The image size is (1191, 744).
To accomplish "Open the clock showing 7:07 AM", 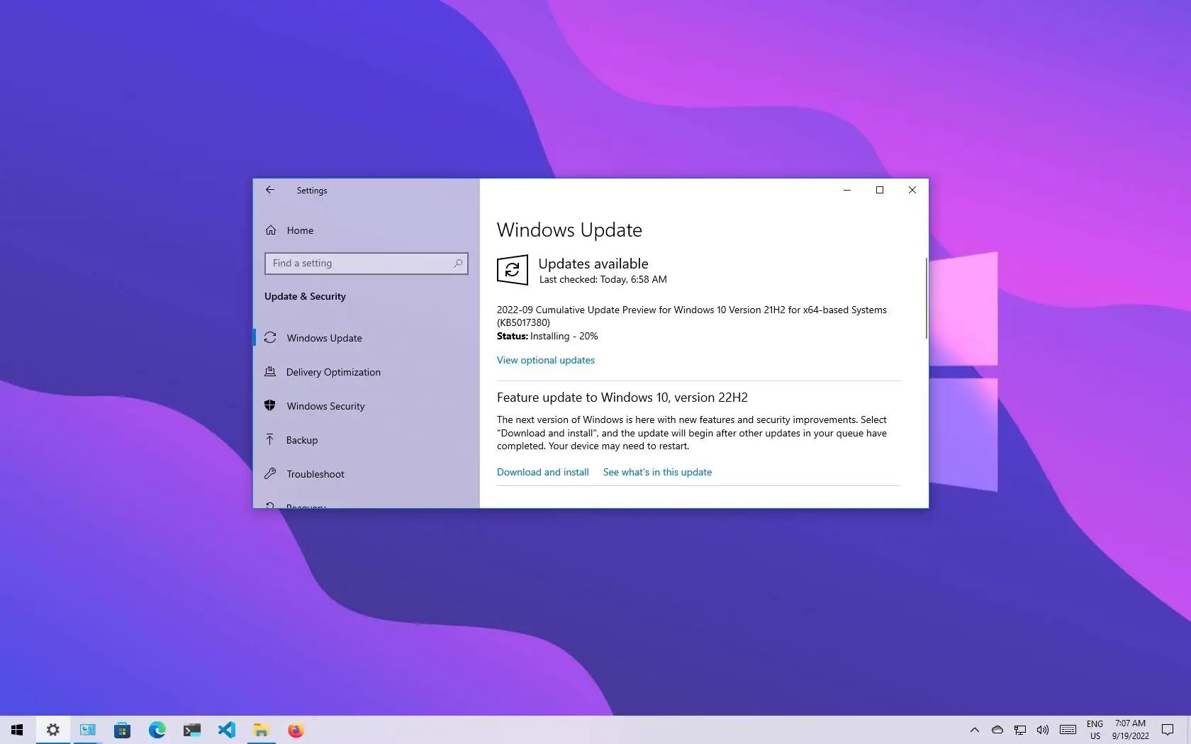I will coord(1130,730).
